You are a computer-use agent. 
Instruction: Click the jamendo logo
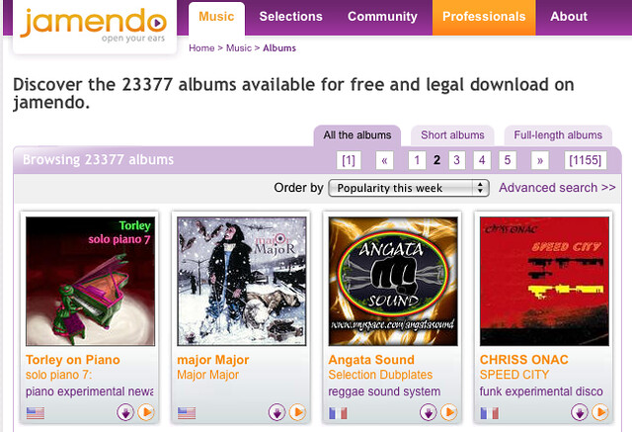click(94, 25)
